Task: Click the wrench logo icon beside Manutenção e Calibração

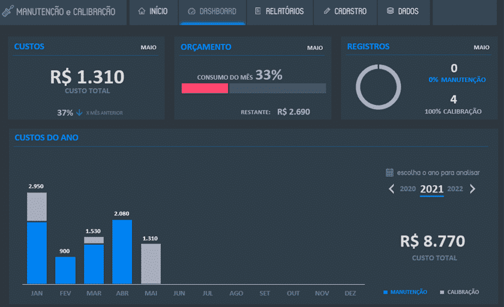Action: (x=8, y=11)
